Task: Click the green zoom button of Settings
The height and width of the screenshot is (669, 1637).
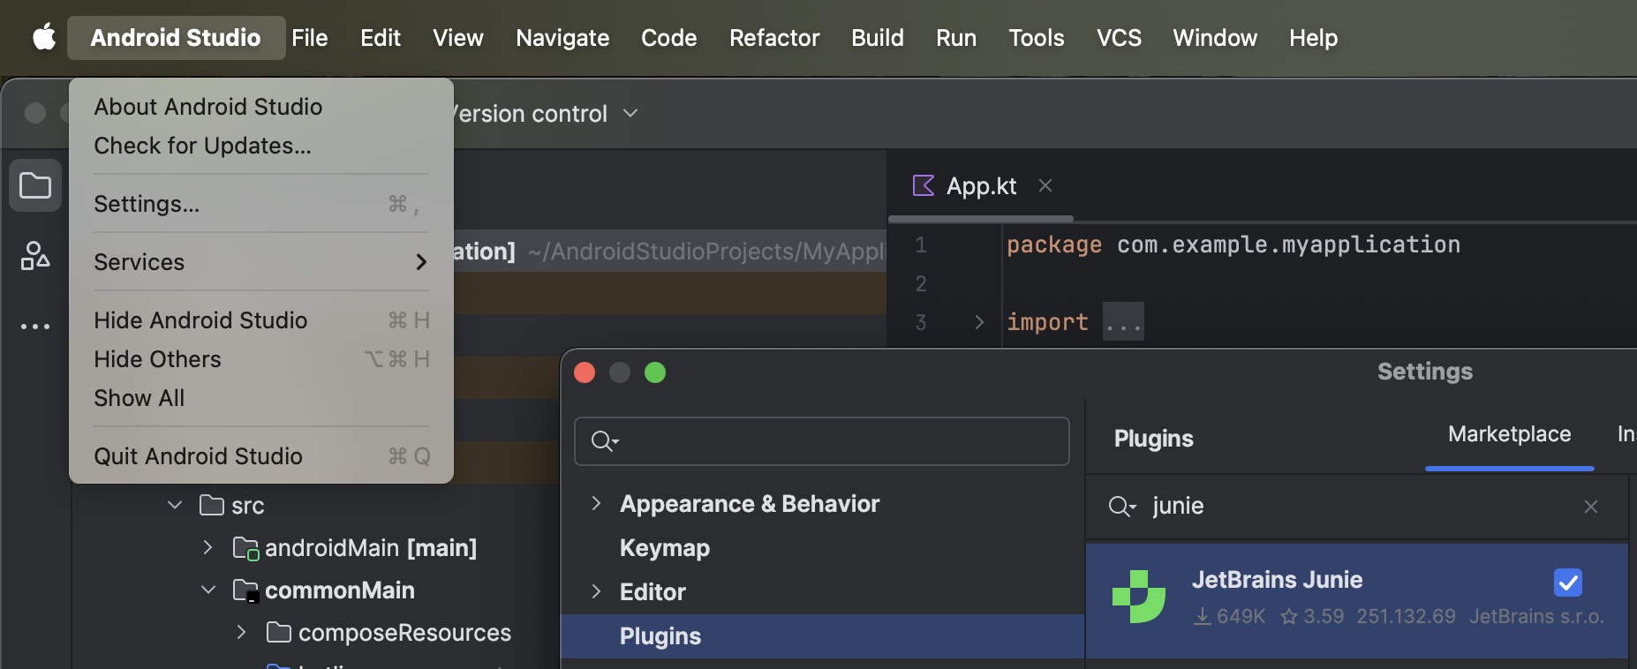Action: (655, 372)
